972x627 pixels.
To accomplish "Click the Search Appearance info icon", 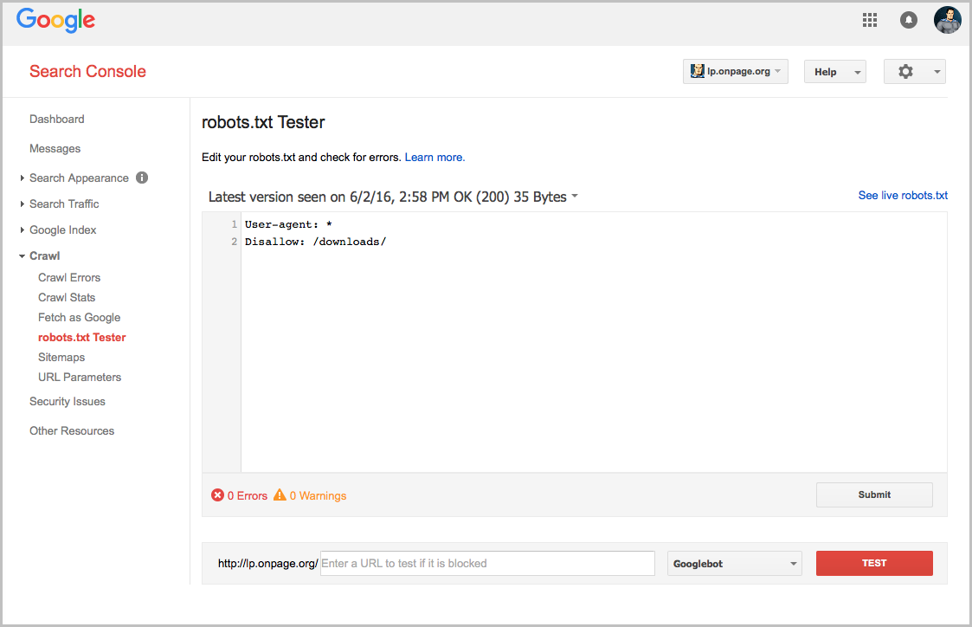I will (142, 178).
